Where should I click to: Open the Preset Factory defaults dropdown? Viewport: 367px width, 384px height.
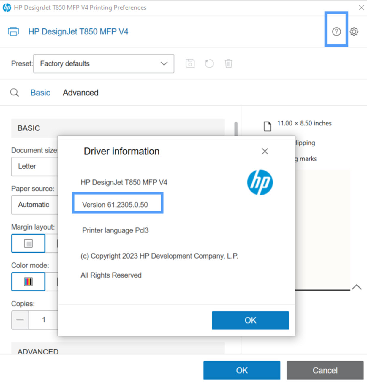click(x=104, y=63)
